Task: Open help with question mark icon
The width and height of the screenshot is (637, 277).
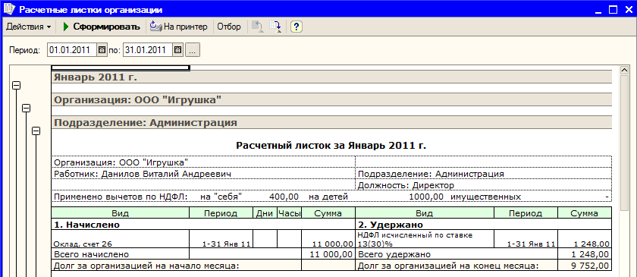Action: (297, 27)
